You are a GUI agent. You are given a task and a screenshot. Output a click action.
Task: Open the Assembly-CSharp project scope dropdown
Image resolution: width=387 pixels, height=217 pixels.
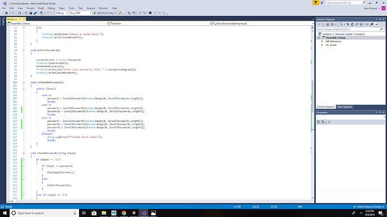click(58, 23)
